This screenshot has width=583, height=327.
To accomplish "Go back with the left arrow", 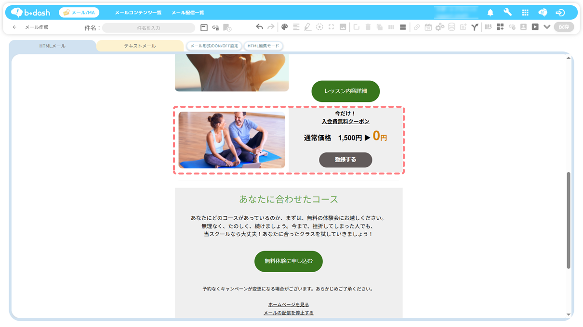I will click(14, 27).
